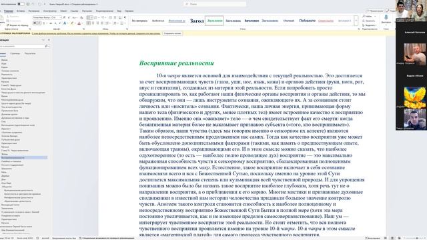This screenshot has width=427, height=240.
Task: Click the Clear All Formatting icon
Action: click(81, 17)
